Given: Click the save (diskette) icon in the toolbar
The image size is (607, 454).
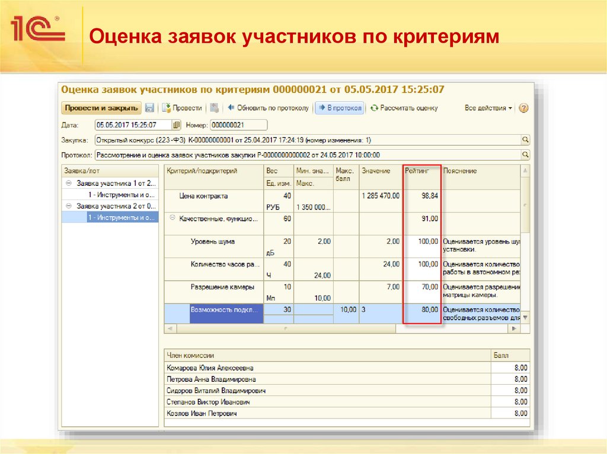Looking at the screenshot, I should (x=150, y=108).
